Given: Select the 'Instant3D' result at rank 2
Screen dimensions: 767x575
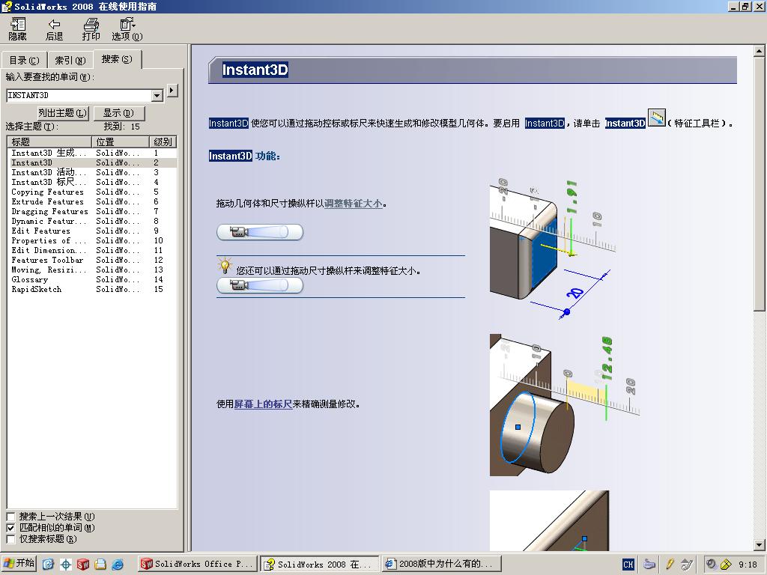Looking at the screenshot, I should (92, 162).
